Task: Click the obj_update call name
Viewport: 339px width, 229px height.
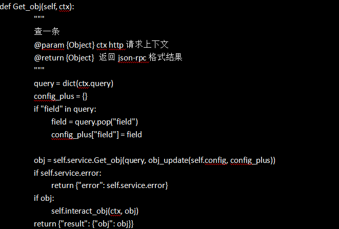Action: pos(168,160)
